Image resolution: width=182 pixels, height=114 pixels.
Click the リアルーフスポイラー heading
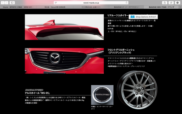tap(118, 15)
